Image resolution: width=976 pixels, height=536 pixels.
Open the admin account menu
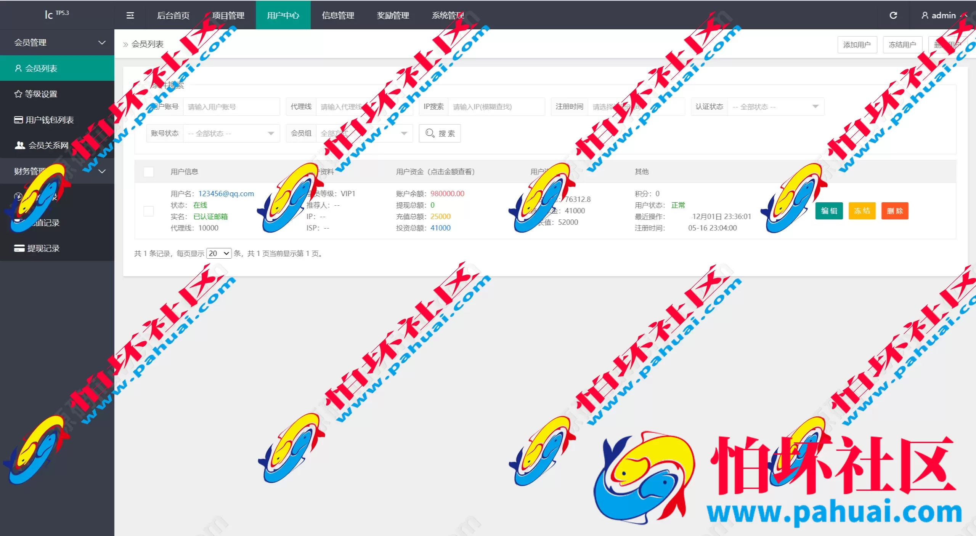tap(944, 15)
